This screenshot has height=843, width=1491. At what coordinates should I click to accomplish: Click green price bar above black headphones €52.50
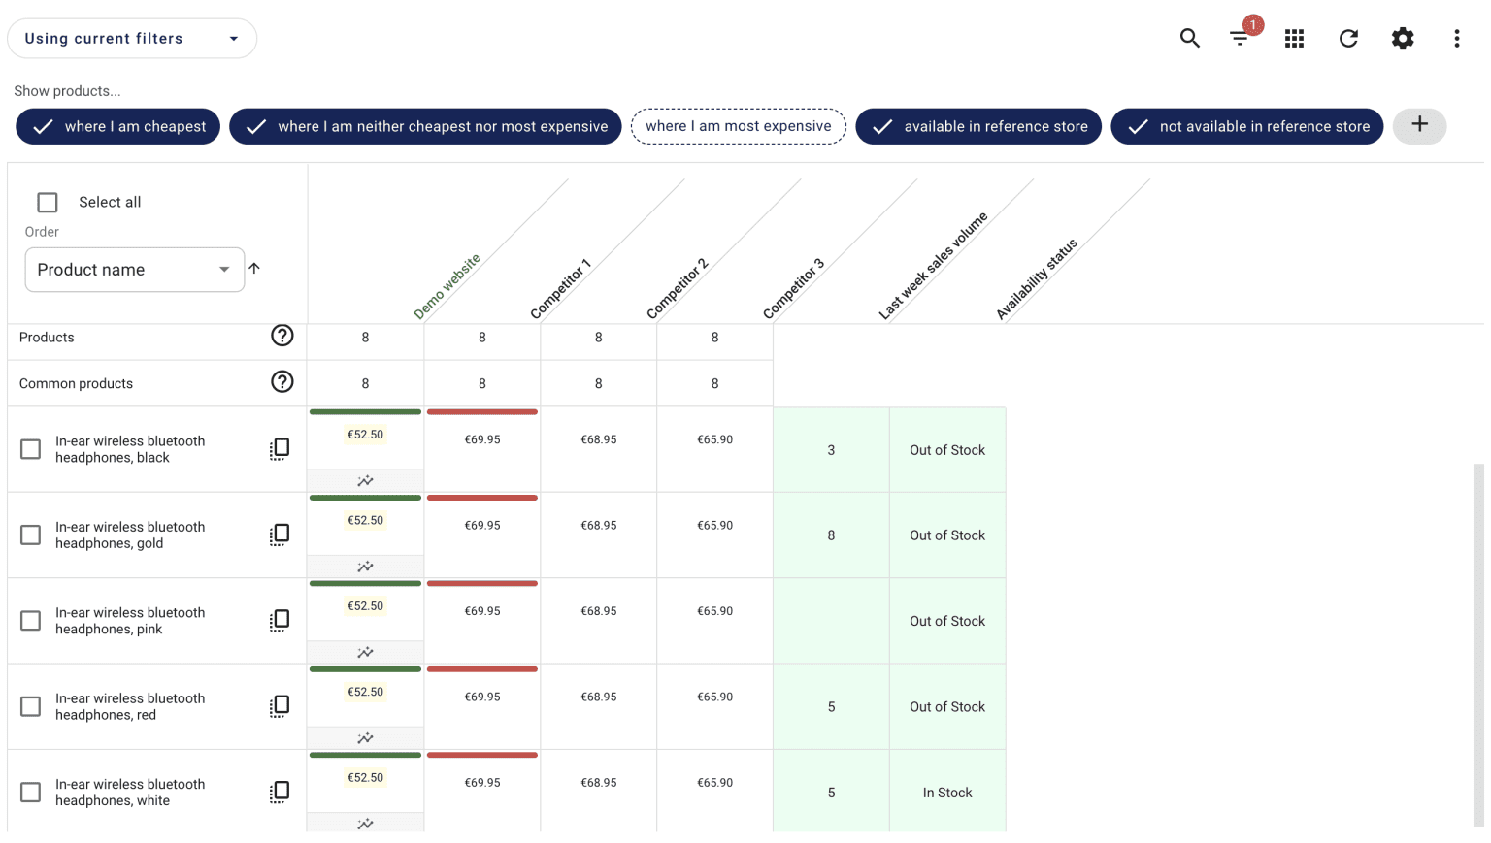[x=365, y=412]
